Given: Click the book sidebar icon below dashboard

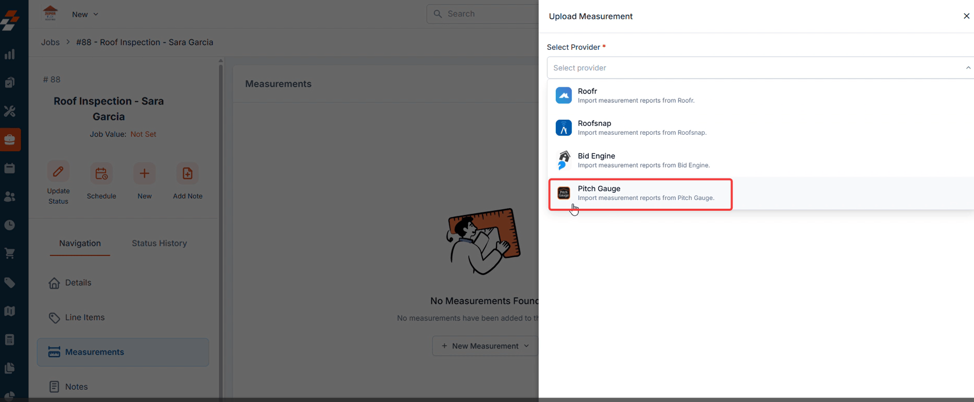Looking at the screenshot, I should point(10,82).
